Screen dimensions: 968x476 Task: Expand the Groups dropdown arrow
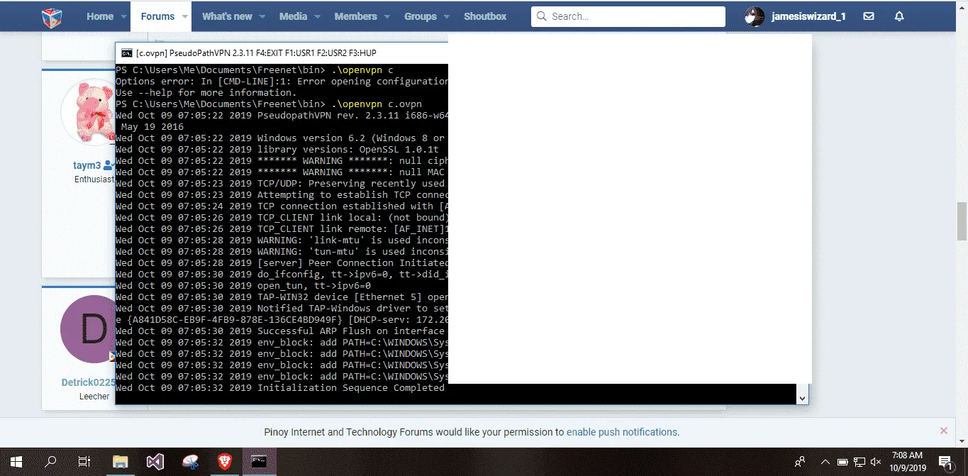coord(447,16)
